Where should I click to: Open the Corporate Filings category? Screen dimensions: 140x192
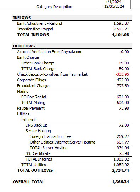[32, 80]
